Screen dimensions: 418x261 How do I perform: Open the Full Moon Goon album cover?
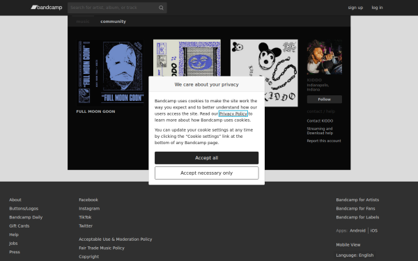click(x=110, y=73)
